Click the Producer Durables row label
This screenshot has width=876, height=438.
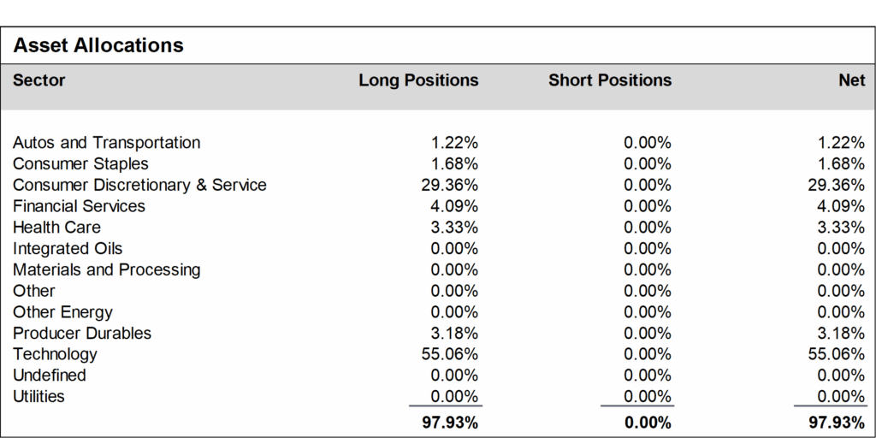pyautogui.click(x=82, y=334)
